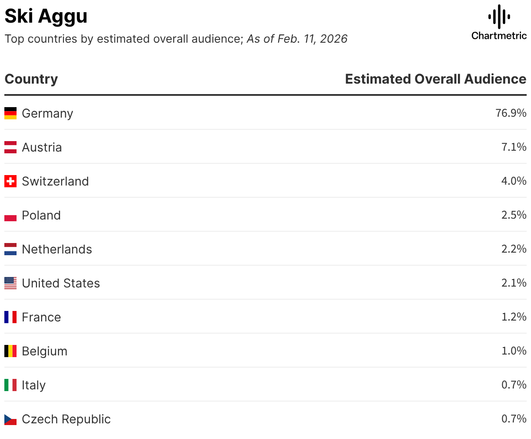Screen dimensions: 531x439
Task: Click the Estimated Overall Audience column header
Action: tap(435, 79)
